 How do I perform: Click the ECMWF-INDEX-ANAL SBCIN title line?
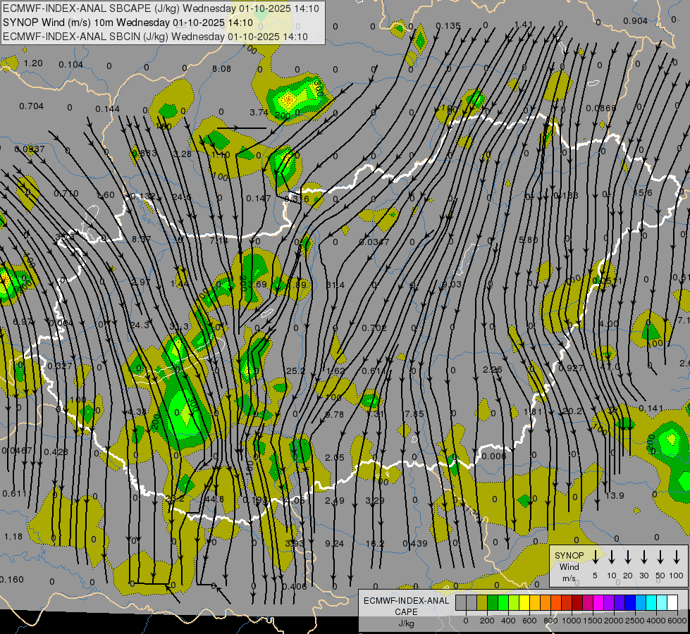(155, 36)
